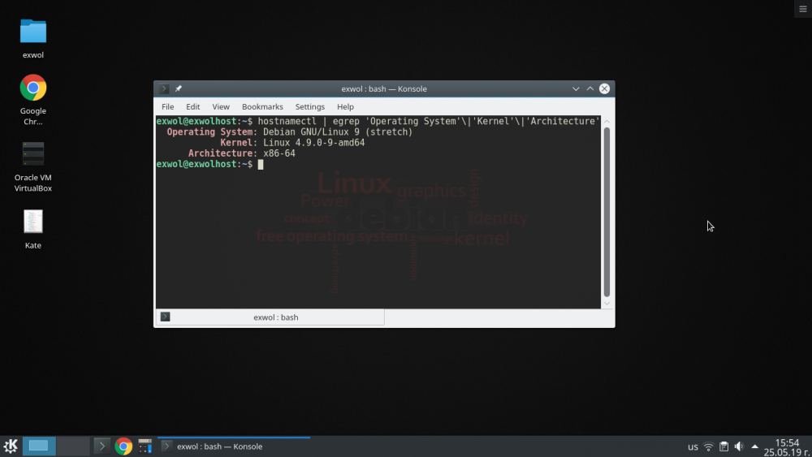Screen dimensions: 812x457
Task: Click the scrollbar up arrow in Konsole
Action: tap(607, 122)
